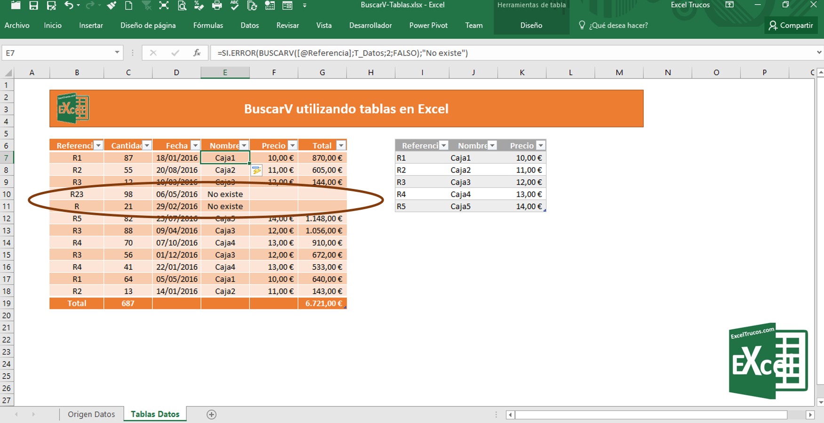Screen dimensions: 824x423
Task: Click the fx insert function icon
Action: pyautogui.click(x=197, y=53)
